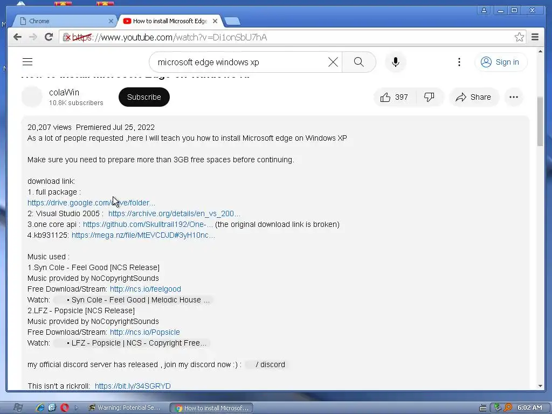Image resolution: width=552 pixels, height=414 pixels.
Task: Click the 1.Syn Cole - Feel Good text line
Action: pos(93,267)
